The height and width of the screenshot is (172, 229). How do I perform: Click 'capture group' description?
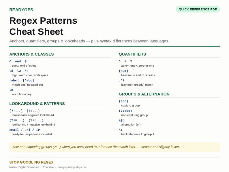[130, 106]
